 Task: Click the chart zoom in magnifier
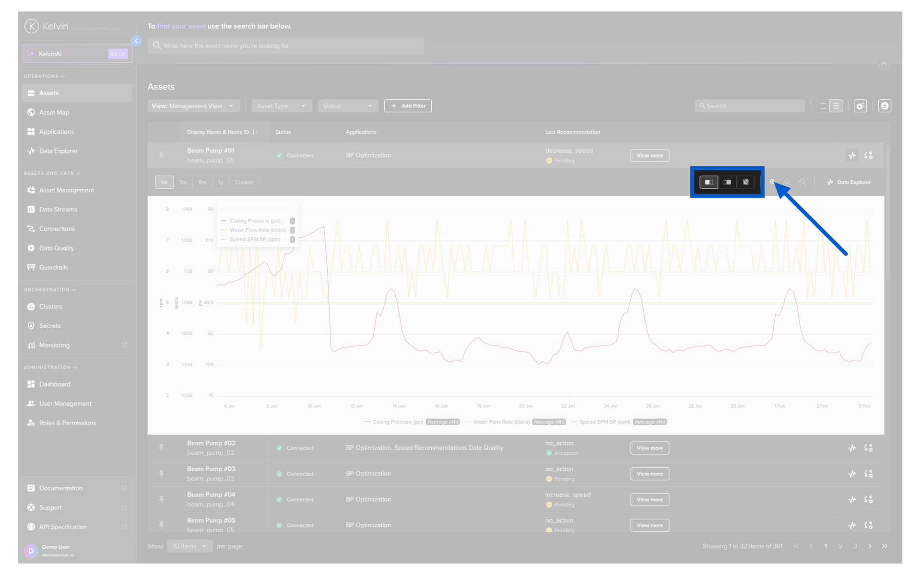tap(772, 182)
